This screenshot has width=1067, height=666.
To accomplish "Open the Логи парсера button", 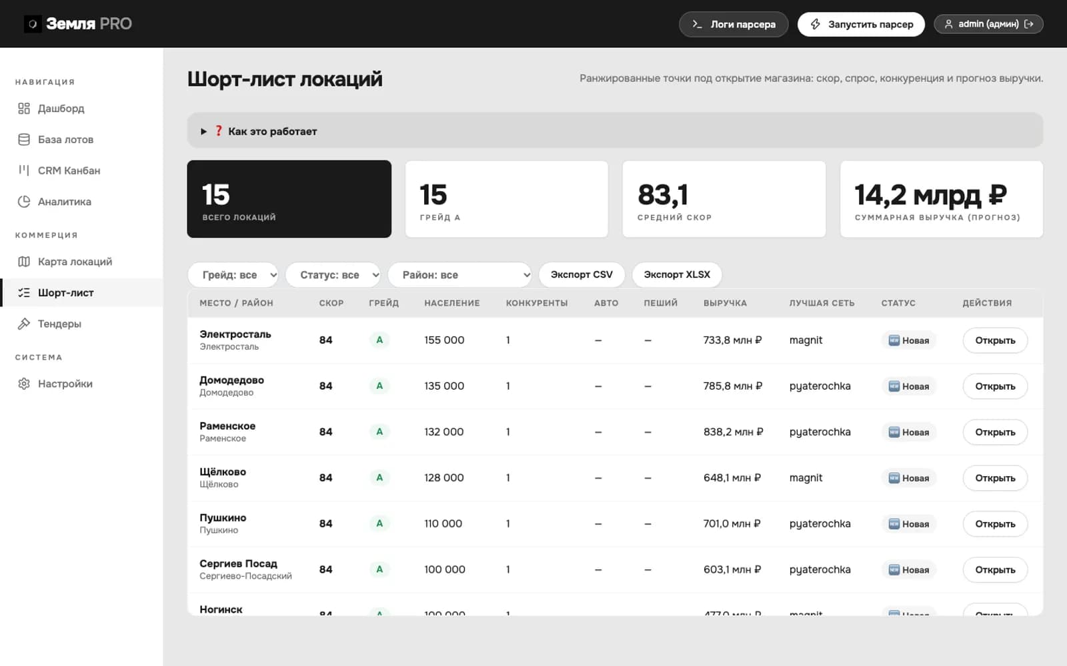I will point(734,24).
